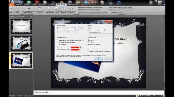Select slide 1 thumbnail 'ПРЕЗЕНТАЦИЯ'
This screenshot has width=174, height=97.
(x=21, y=26)
